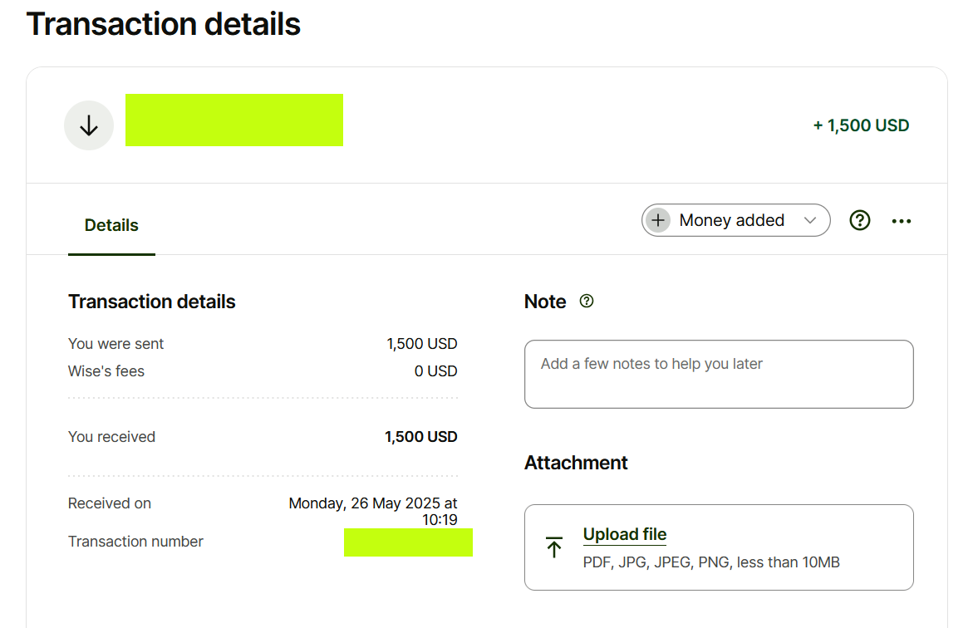
Task: Click the bold You received 1,500 USD amount
Action: point(420,437)
